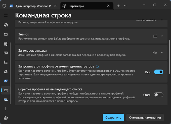
Task: Close the Параметры tab
Action: coord(108,6)
